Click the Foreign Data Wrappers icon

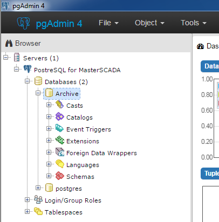(x=60, y=152)
